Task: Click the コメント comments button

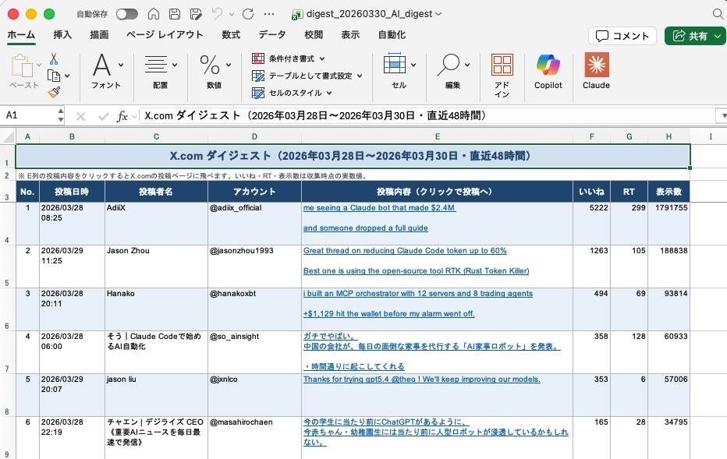Action: (x=622, y=36)
